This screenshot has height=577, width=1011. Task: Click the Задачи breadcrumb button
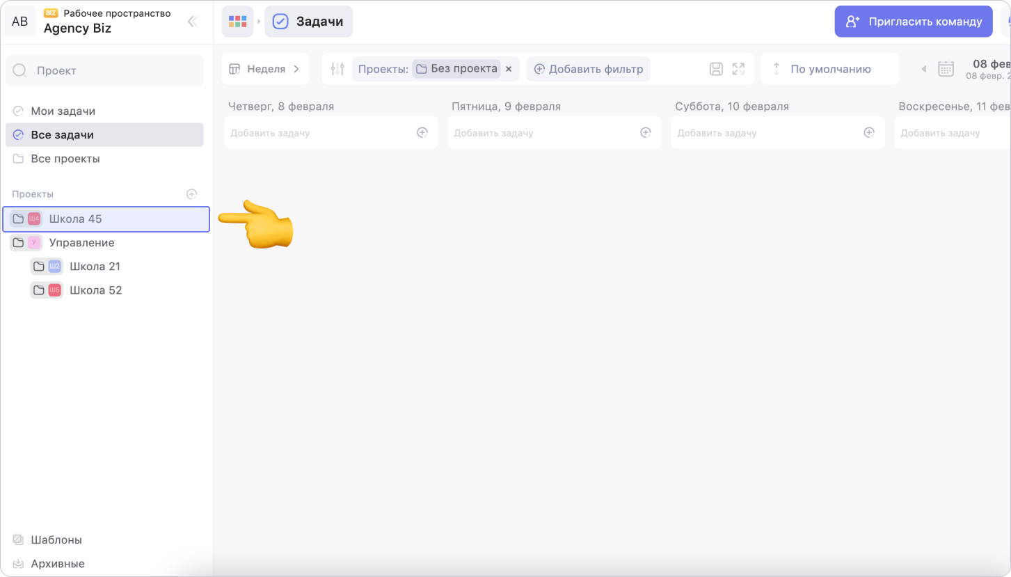tap(308, 22)
